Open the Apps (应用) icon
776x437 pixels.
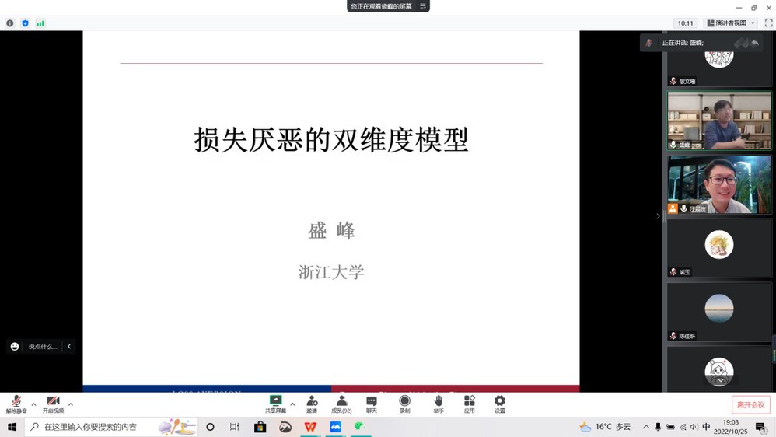[470, 404]
